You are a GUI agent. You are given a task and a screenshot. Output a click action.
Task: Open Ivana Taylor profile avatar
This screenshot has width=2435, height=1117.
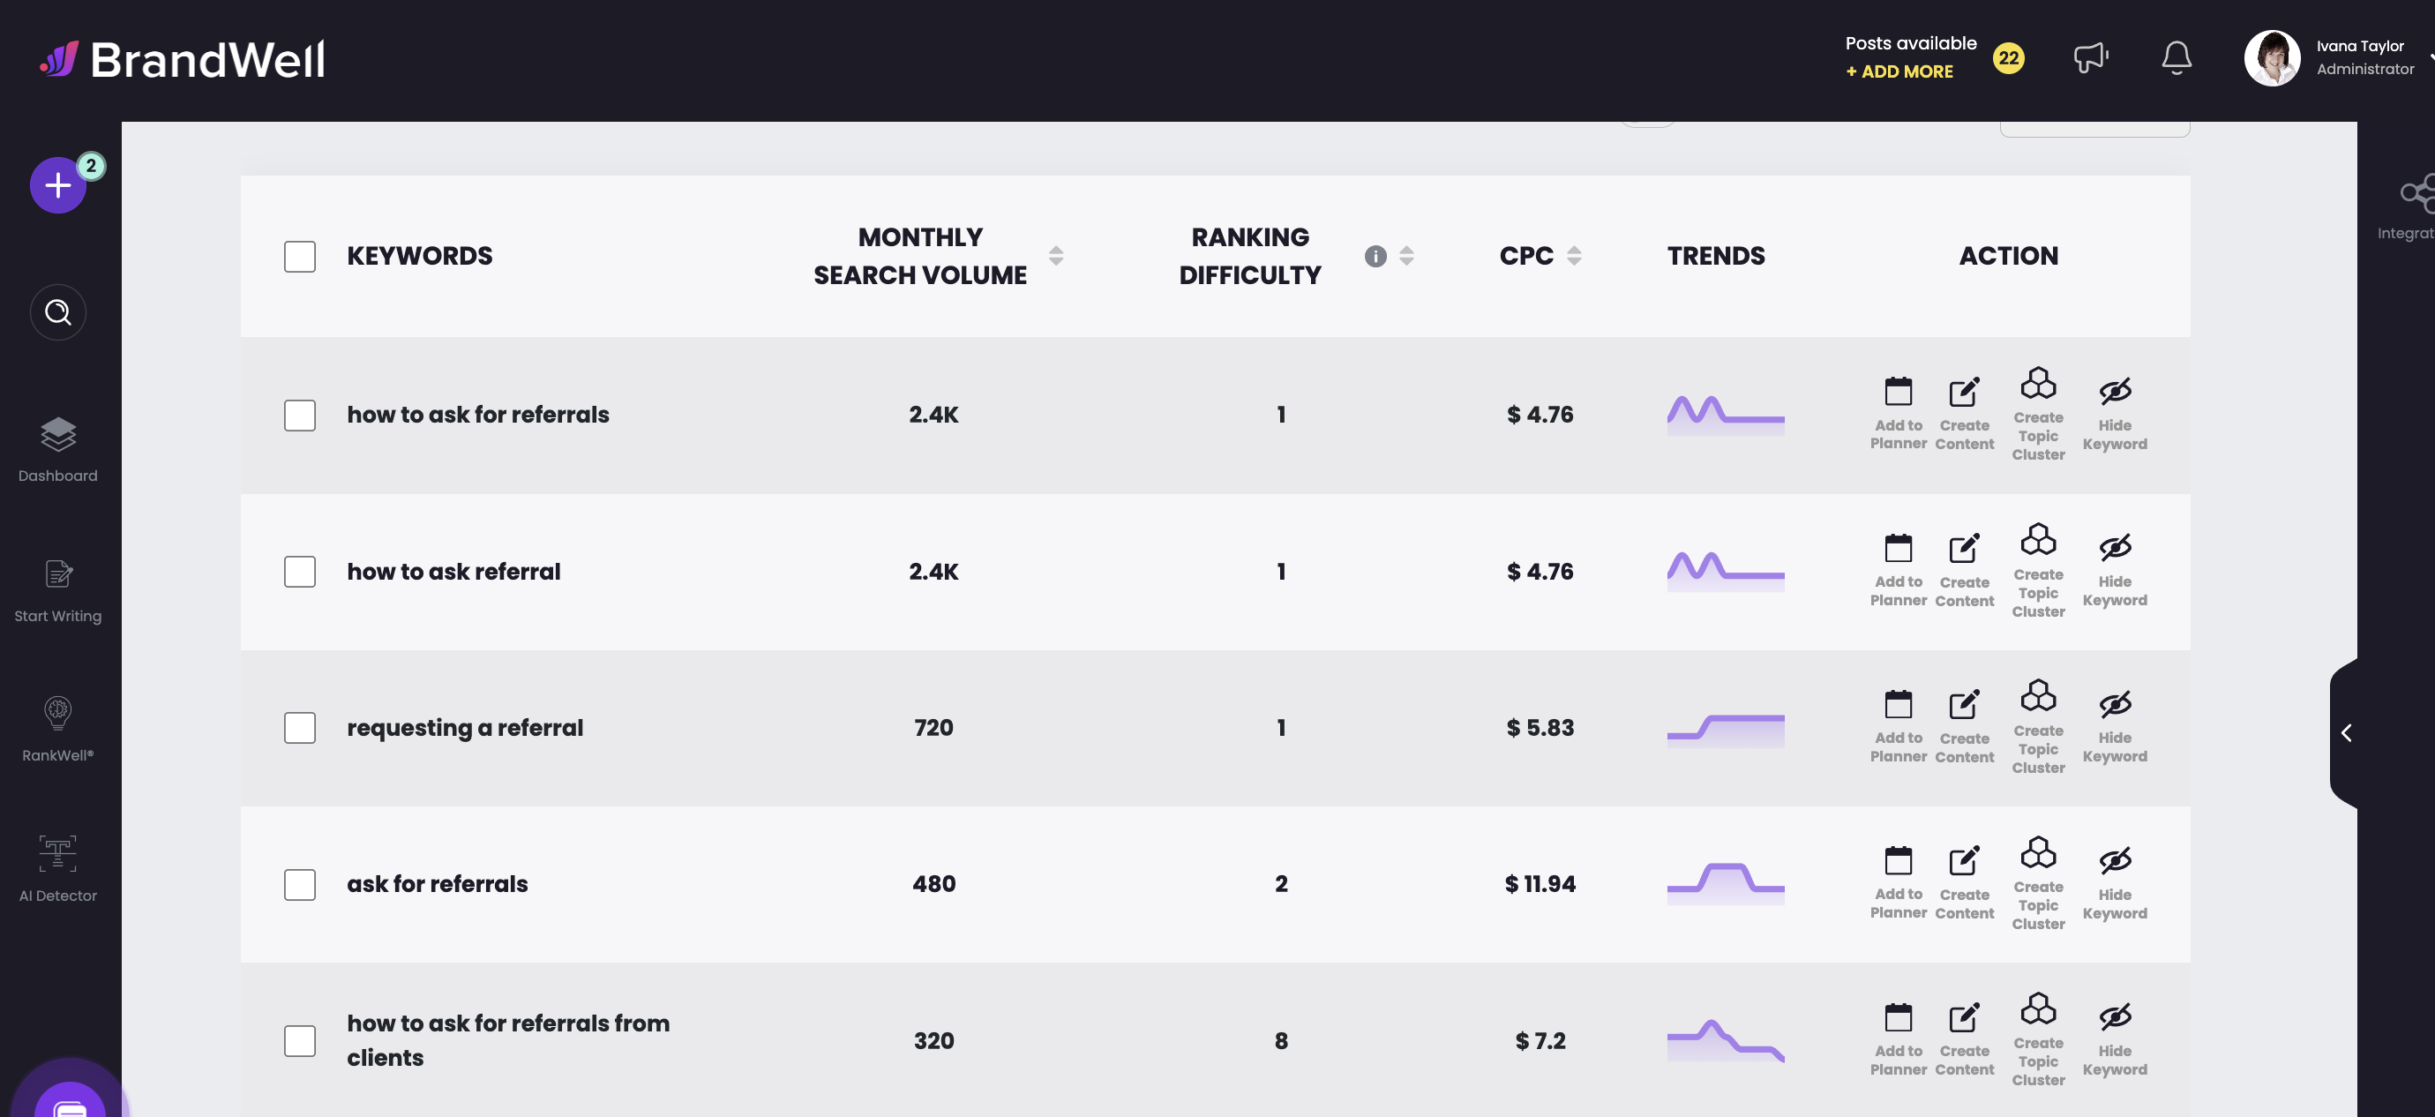pyautogui.click(x=2271, y=57)
